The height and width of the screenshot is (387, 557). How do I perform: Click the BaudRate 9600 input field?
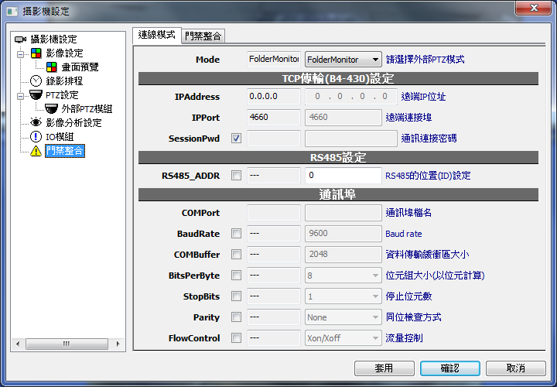click(x=343, y=234)
